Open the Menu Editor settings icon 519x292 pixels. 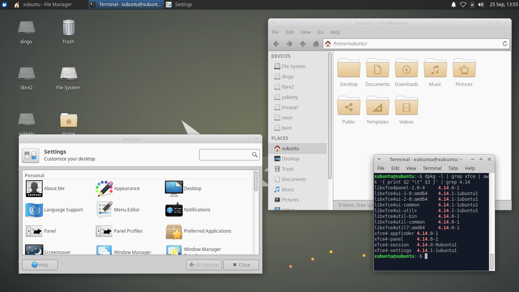(103, 209)
